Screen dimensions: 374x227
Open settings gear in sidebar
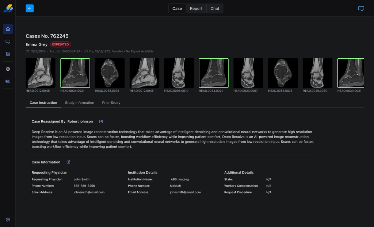coord(8,220)
